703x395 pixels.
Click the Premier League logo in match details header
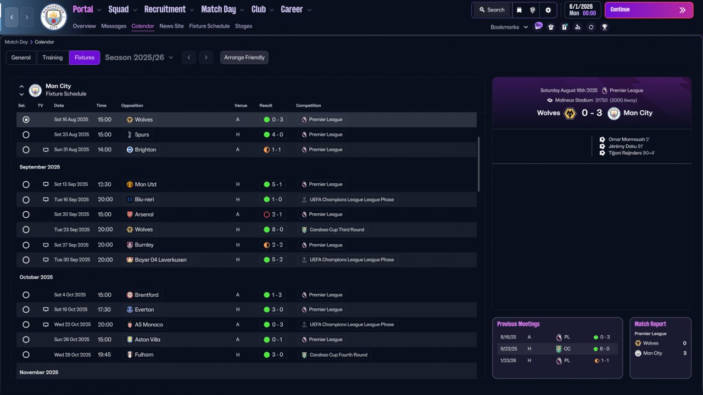click(605, 91)
